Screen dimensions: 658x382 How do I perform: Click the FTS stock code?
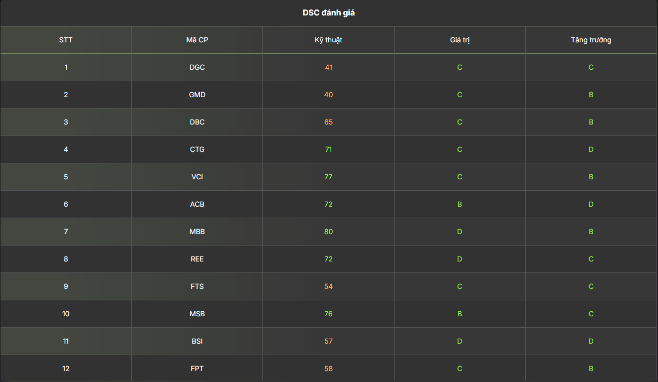[197, 286]
